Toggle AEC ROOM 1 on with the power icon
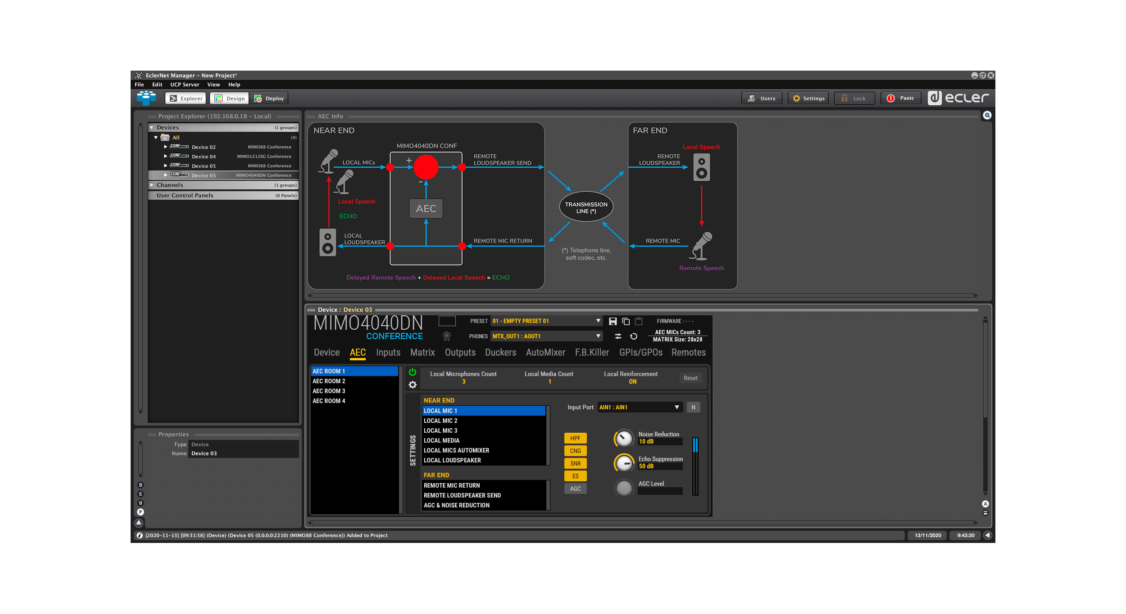Screen dimensions: 1126x614 tap(412, 372)
